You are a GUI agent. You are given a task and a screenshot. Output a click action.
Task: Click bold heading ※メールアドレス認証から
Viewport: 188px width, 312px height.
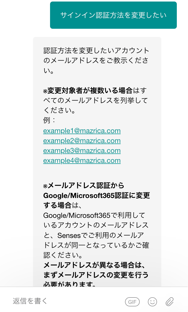84,186
